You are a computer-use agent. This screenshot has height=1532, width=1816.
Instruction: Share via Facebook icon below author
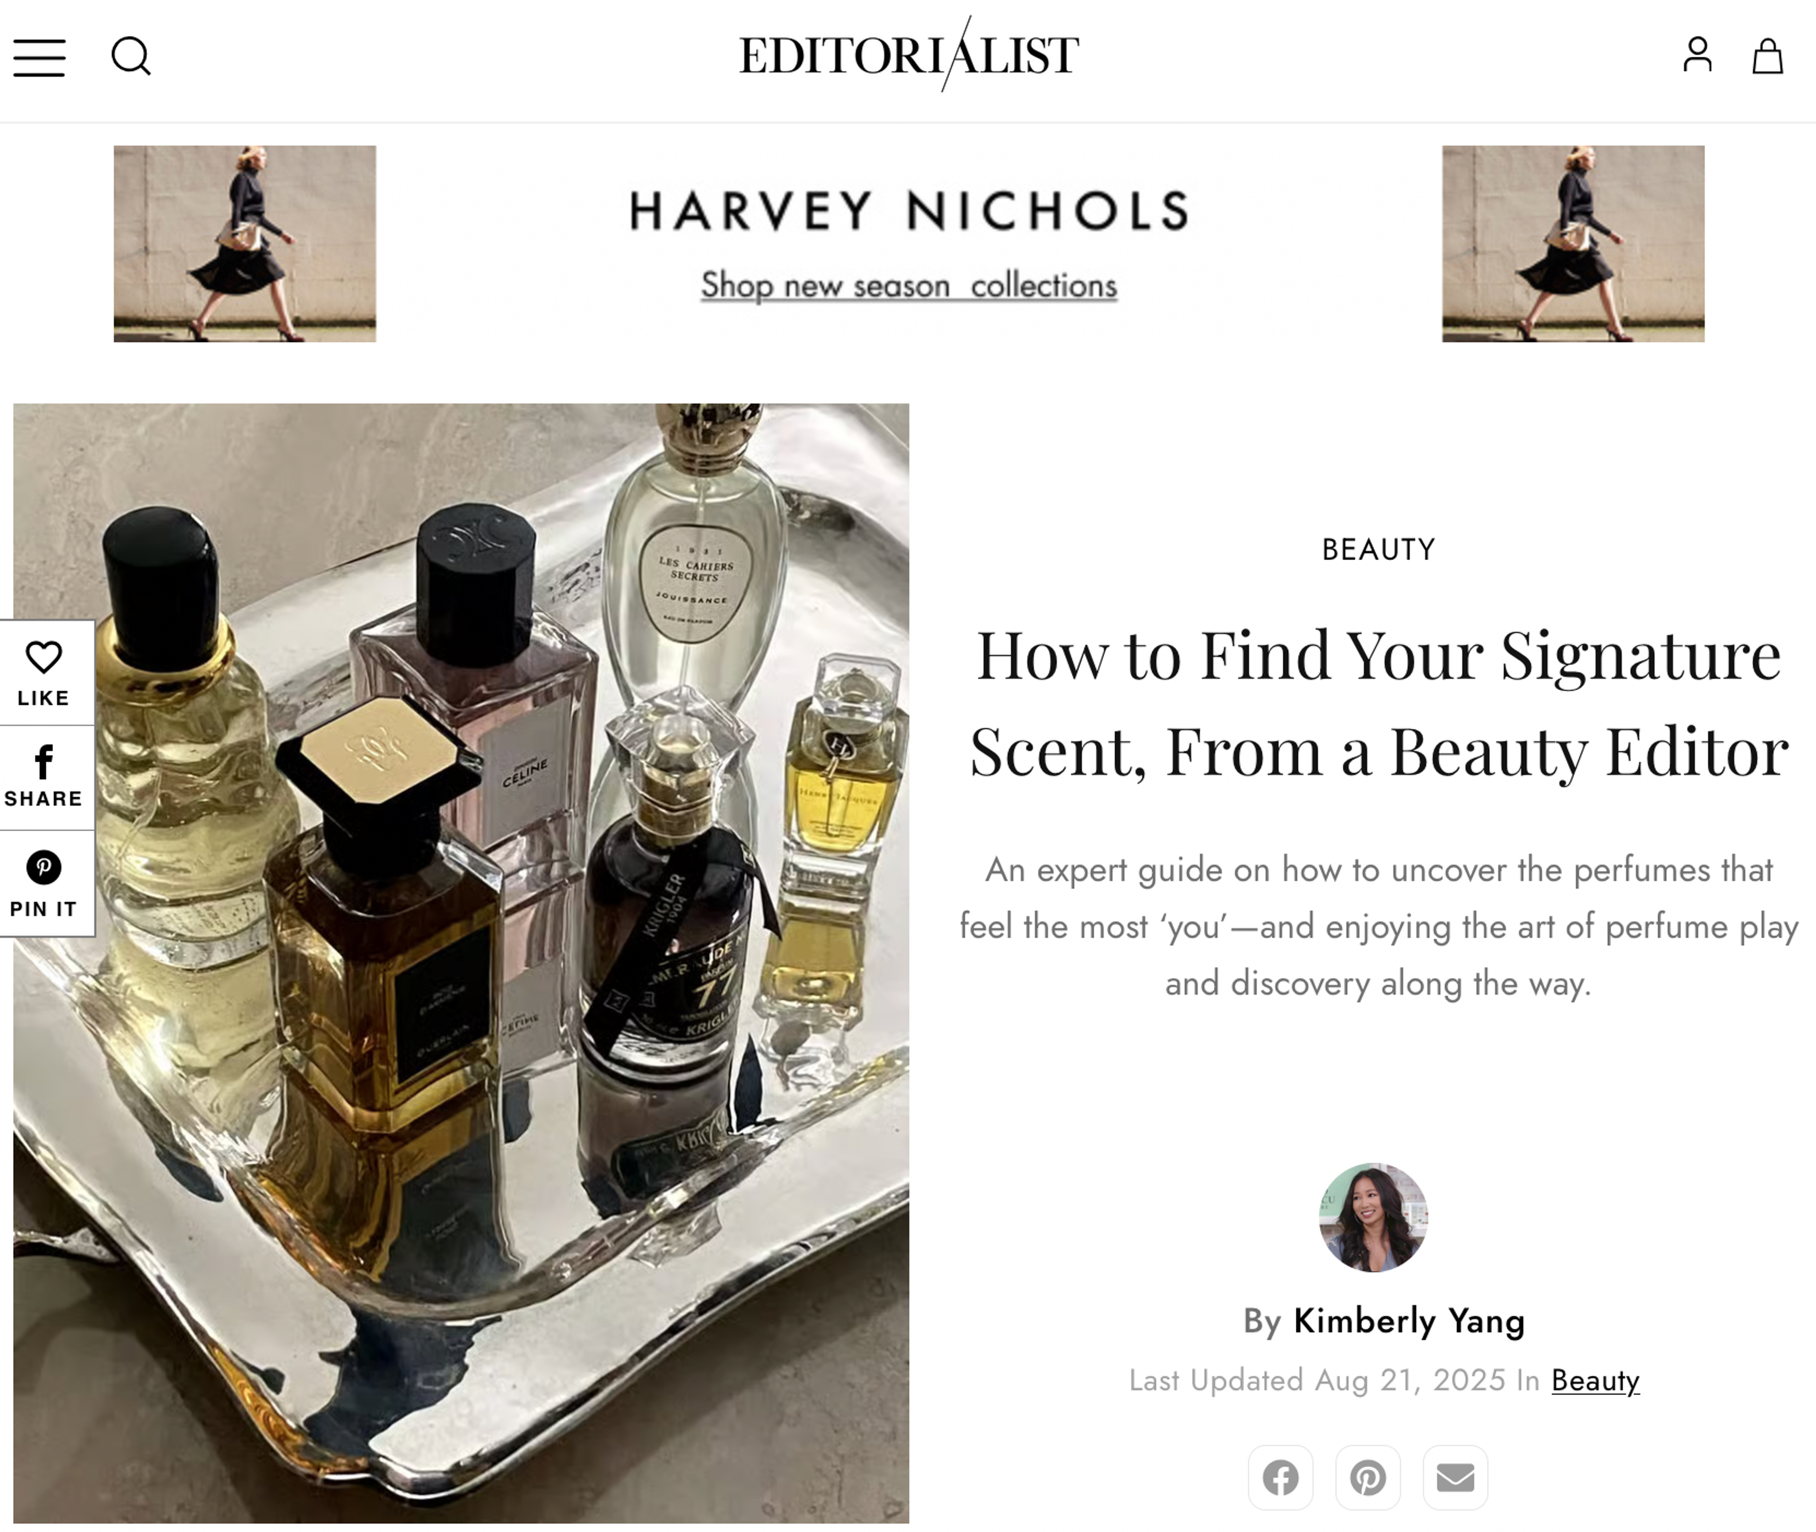pyautogui.click(x=1280, y=1477)
